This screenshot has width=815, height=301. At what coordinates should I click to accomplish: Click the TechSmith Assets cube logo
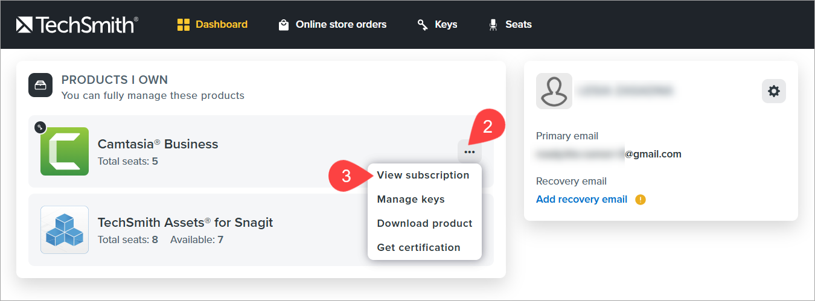click(65, 230)
